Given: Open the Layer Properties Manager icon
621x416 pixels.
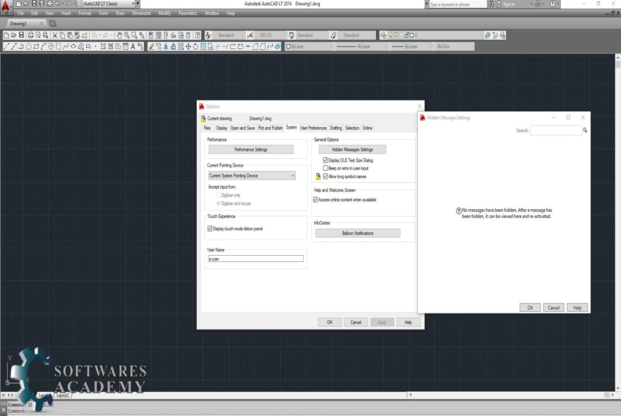Looking at the screenshot, I should 383,35.
